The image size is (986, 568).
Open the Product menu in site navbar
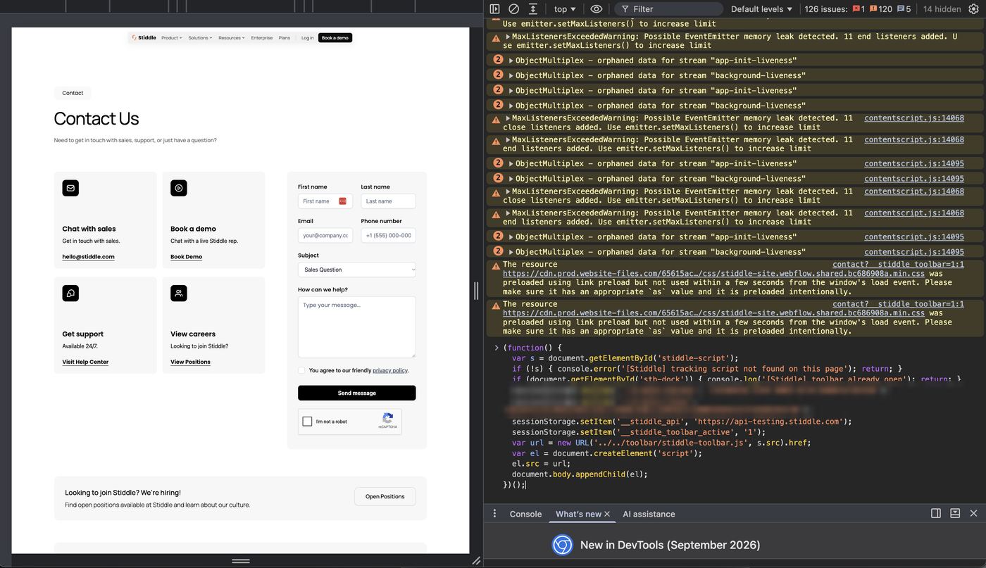[x=171, y=38]
